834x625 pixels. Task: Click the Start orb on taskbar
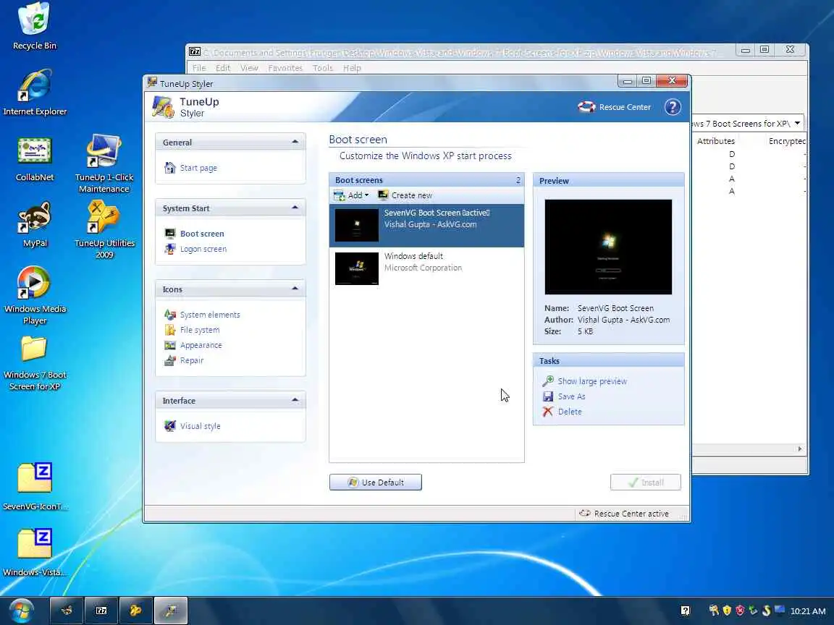click(x=21, y=611)
